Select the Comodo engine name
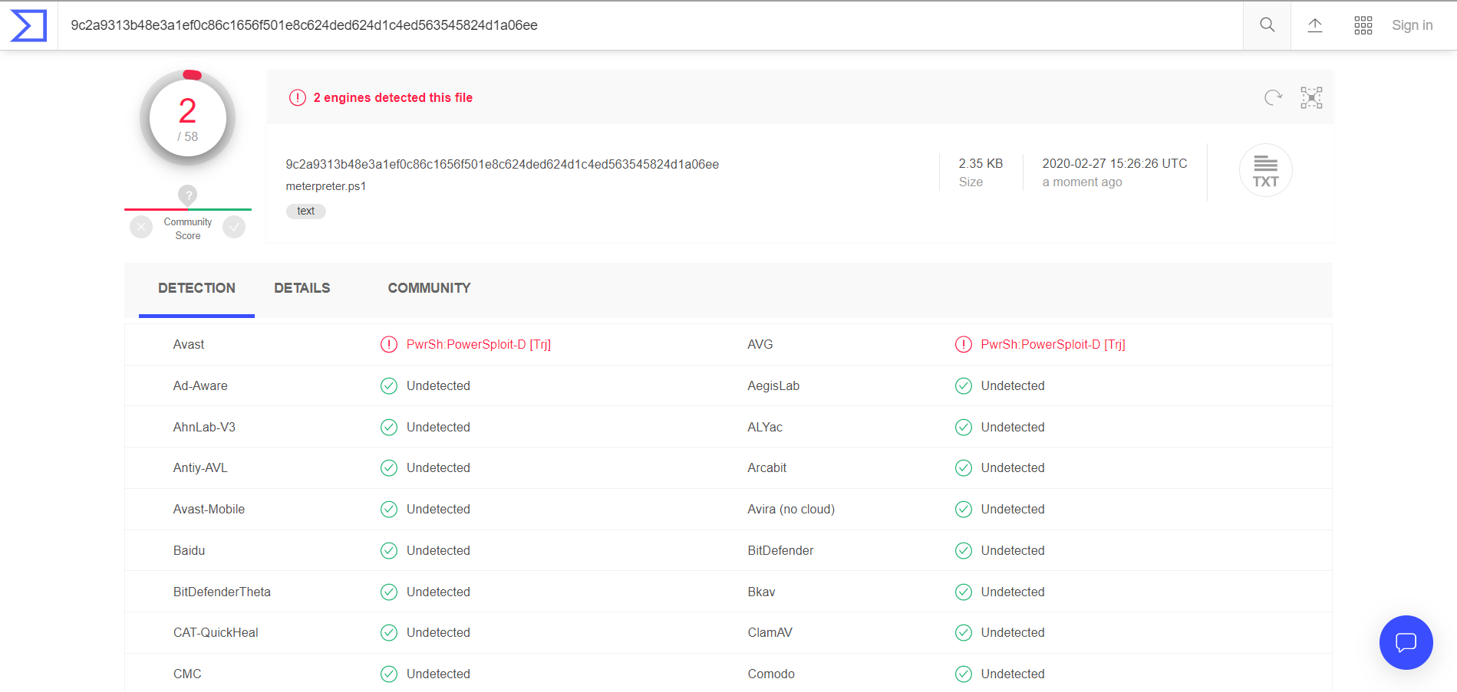Viewport: 1457px width, 692px height. (771, 674)
